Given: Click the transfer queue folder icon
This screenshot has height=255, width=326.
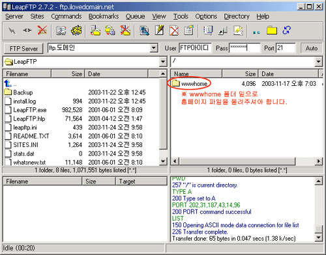Looking at the screenshot, I should coord(95,31).
